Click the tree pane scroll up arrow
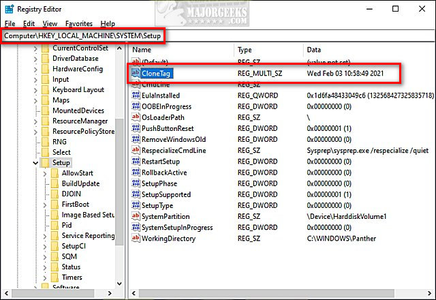Viewport: 436px width, 300px height. (119, 48)
